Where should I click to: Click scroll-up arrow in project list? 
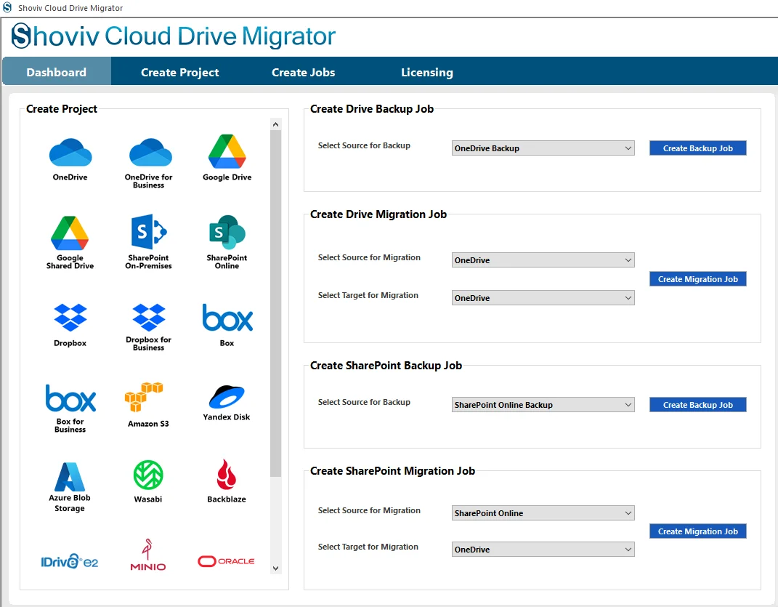(x=276, y=124)
